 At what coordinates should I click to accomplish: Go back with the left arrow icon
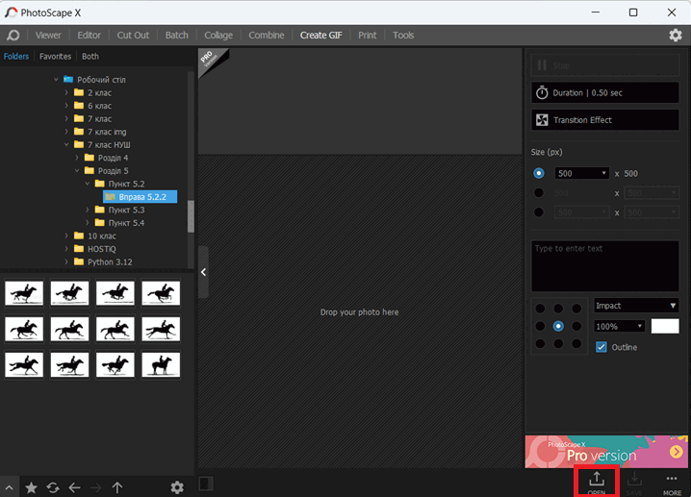(x=74, y=487)
